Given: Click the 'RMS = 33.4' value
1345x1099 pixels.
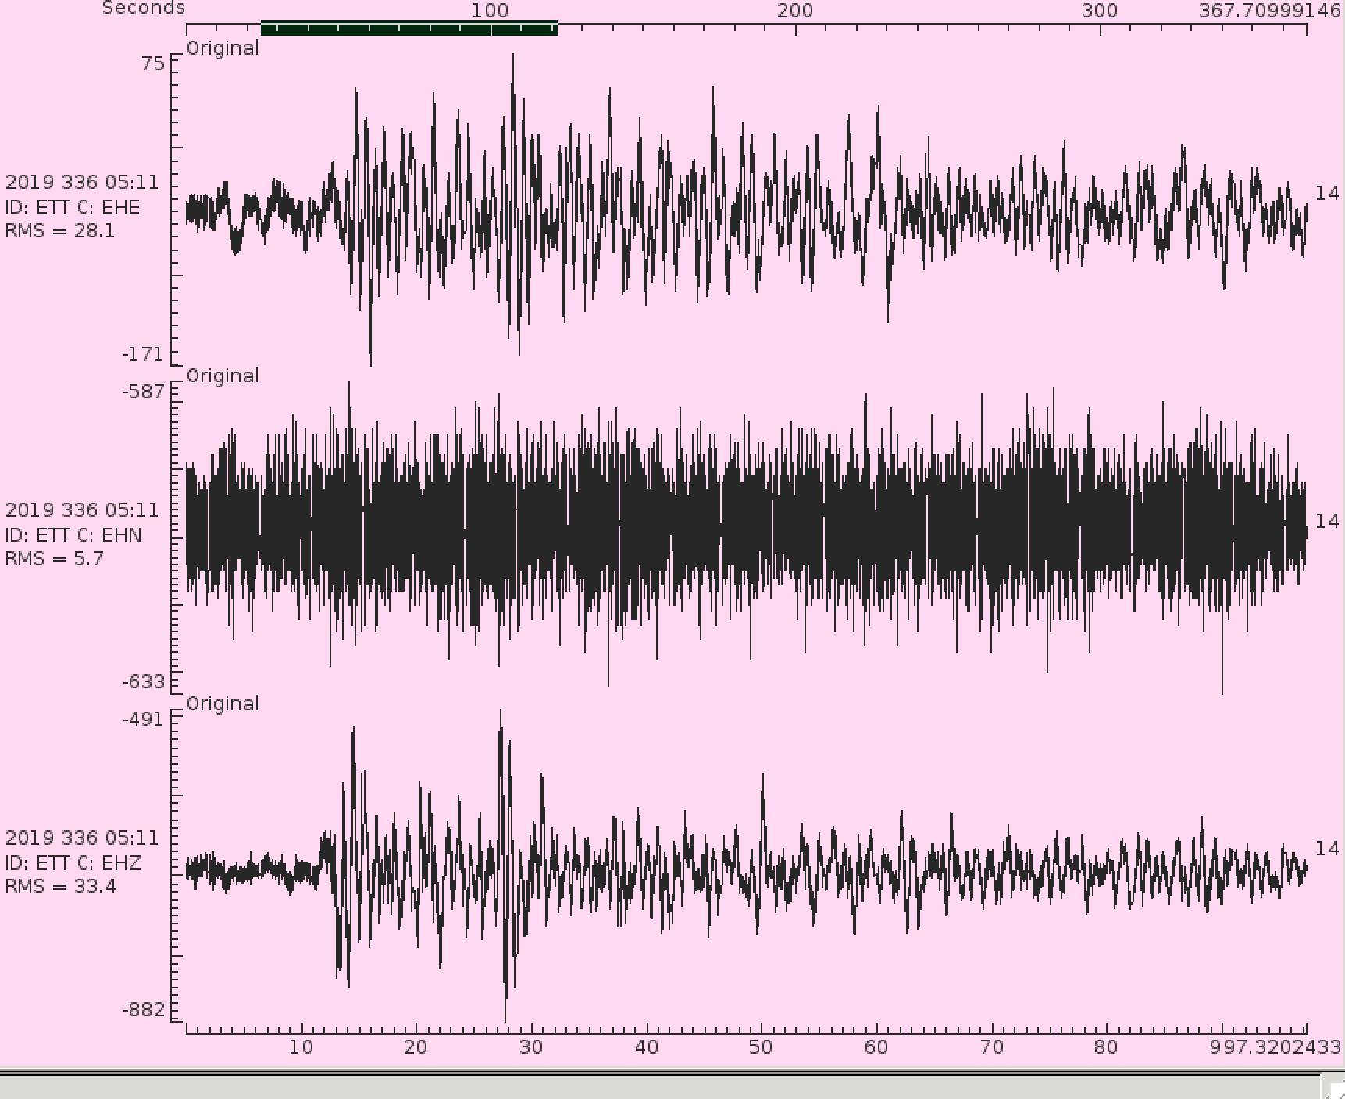Looking at the screenshot, I should coord(60,887).
